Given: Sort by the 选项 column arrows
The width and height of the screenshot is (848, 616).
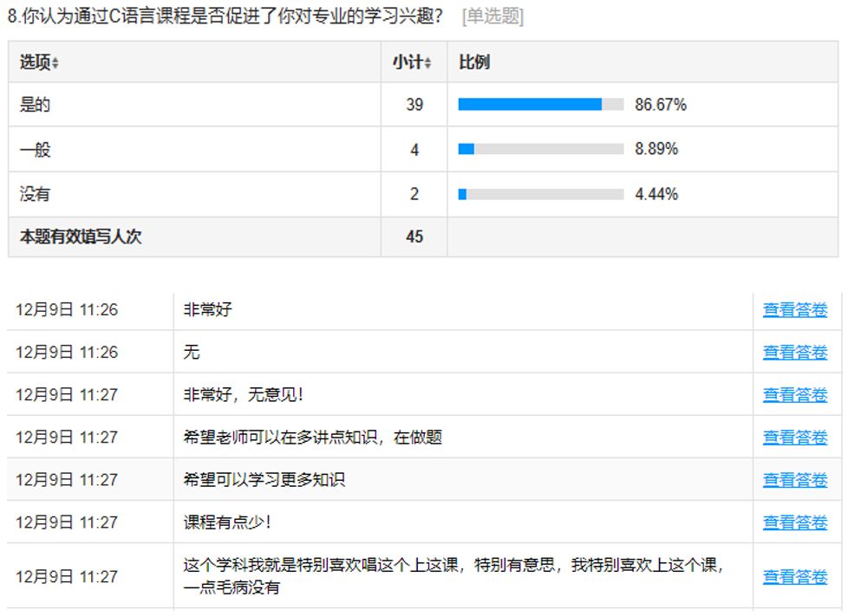Looking at the screenshot, I should click(x=55, y=63).
